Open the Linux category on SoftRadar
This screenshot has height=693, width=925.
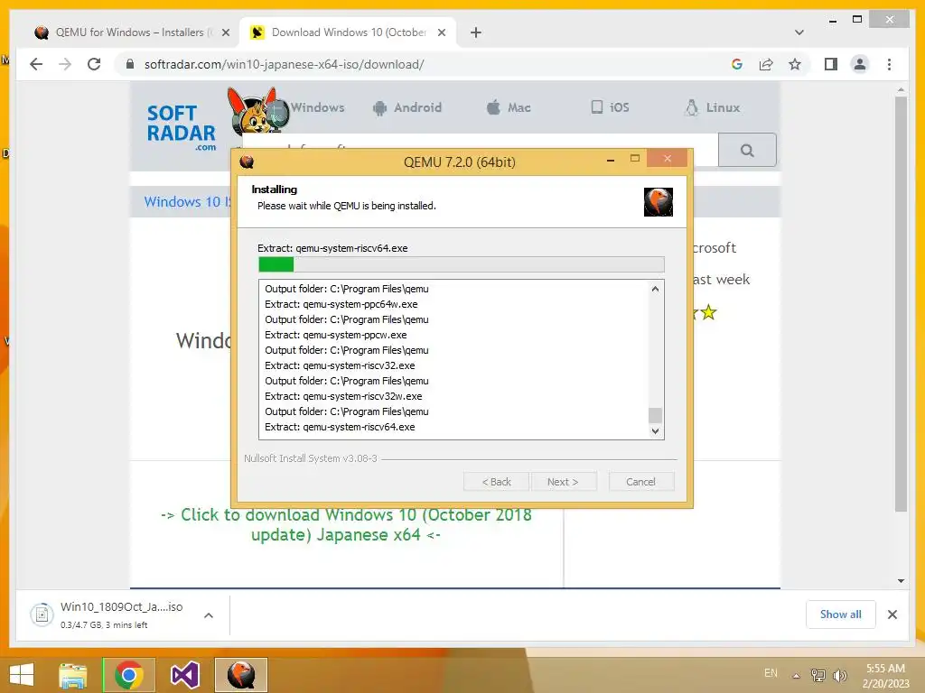712,107
